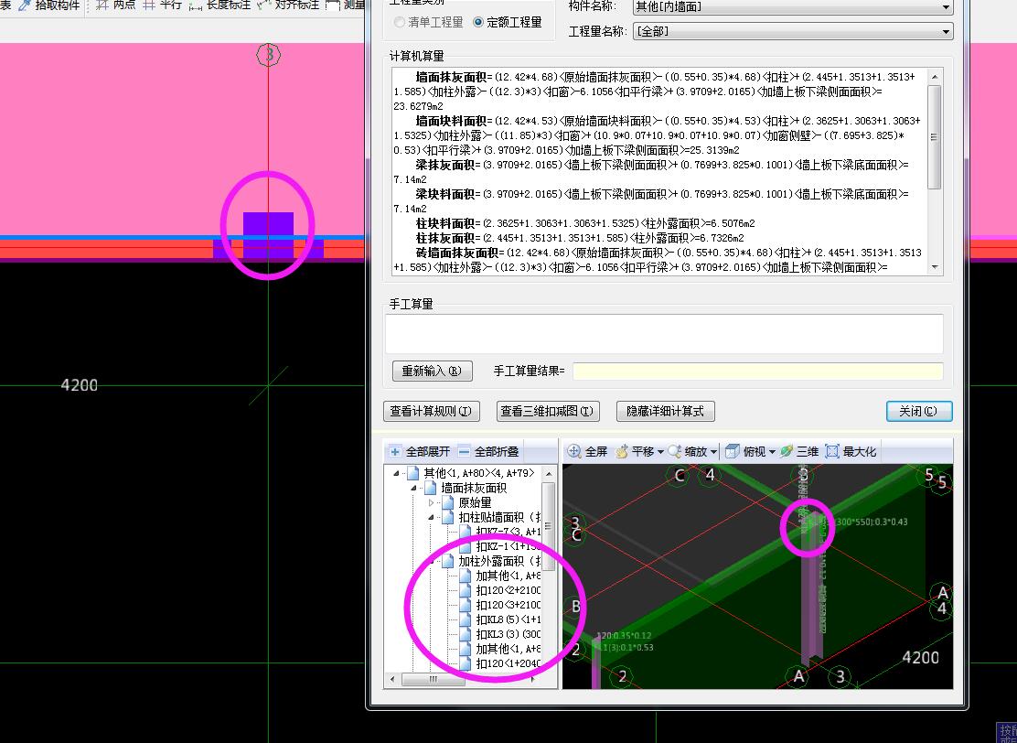Screen dimensions: 1017x743
Task: Open the 缩放 dropdown arrow
Action: [713, 452]
